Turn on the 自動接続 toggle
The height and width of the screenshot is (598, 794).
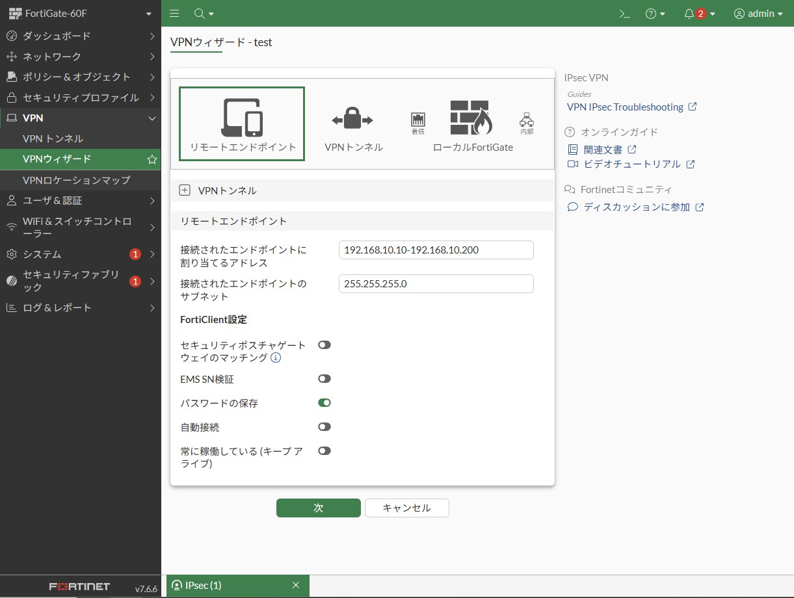coord(324,427)
